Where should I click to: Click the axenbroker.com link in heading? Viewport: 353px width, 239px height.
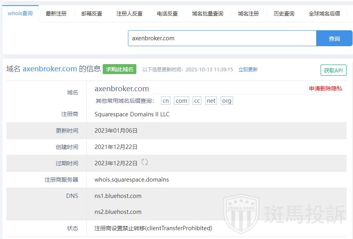pos(50,69)
